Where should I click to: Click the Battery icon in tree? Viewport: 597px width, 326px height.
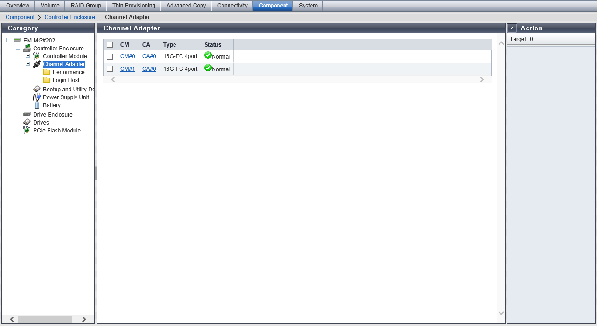pyautogui.click(x=37, y=105)
